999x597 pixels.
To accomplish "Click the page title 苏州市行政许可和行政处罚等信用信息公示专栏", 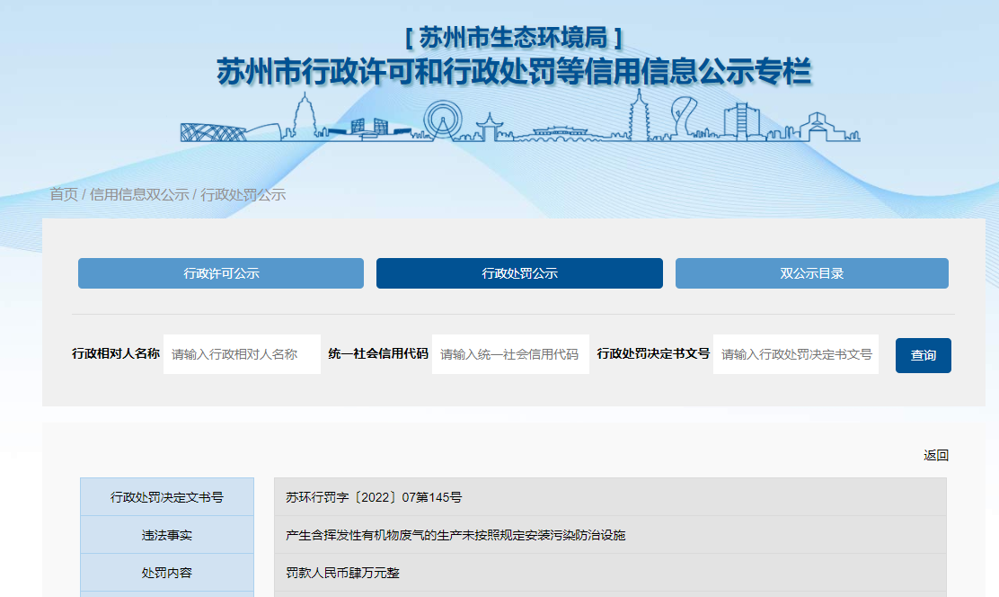I will (x=514, y=71).
